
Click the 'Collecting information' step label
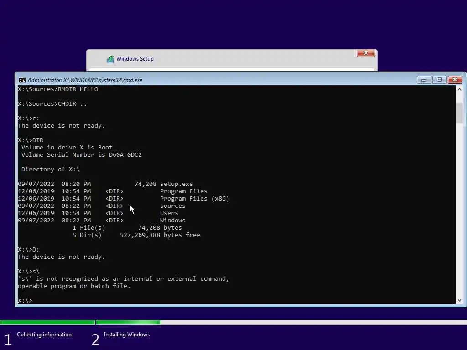pyautogui.click(x=44, y=335)
